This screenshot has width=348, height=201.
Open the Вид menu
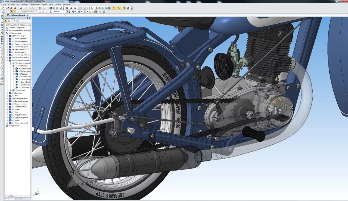(x=18, y=5)
